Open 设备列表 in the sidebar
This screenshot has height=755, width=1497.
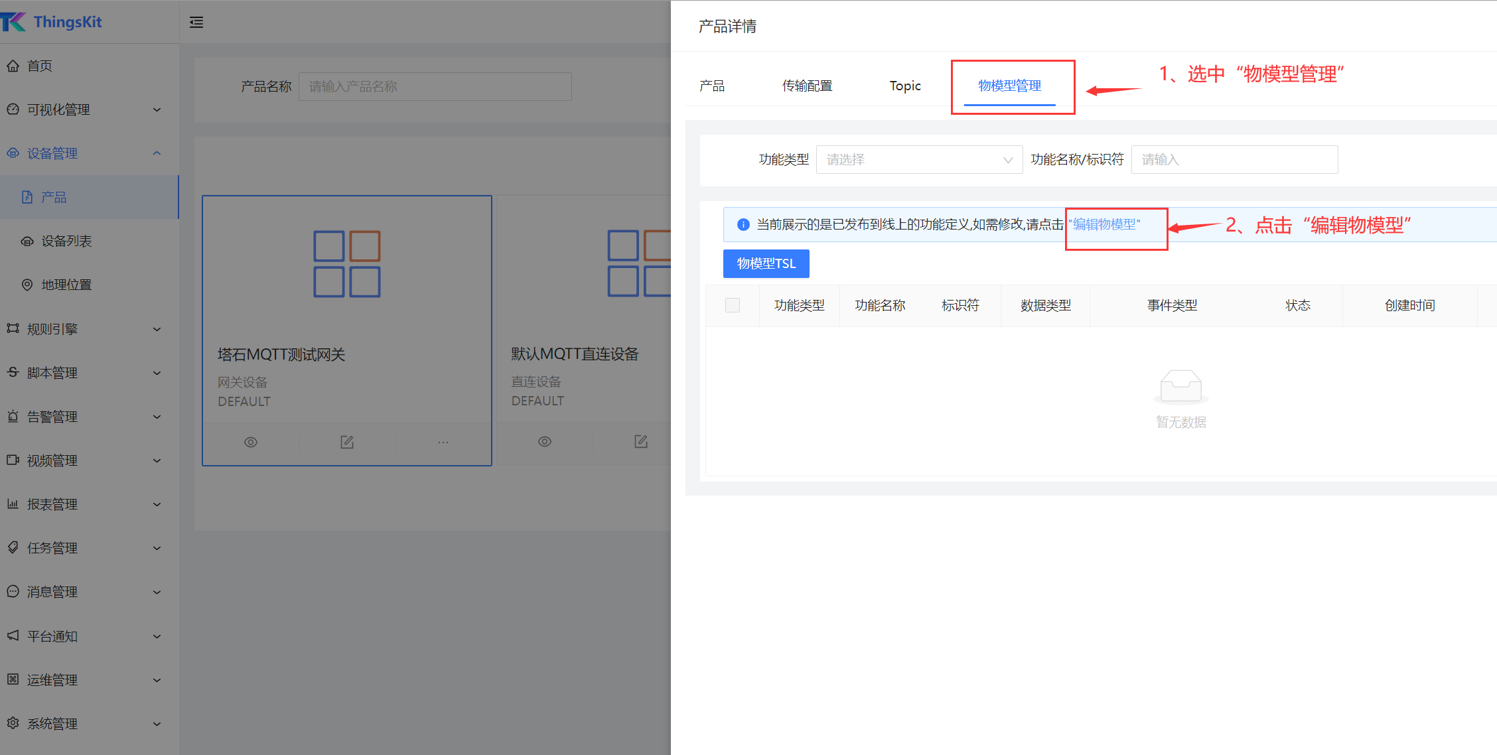click(66, 241)
